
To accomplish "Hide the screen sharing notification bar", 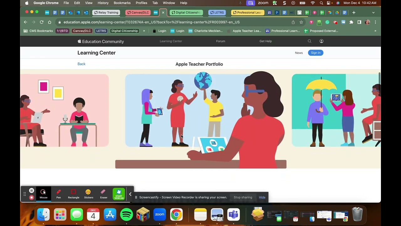I will pyautogui.click(x=262, y=197).
